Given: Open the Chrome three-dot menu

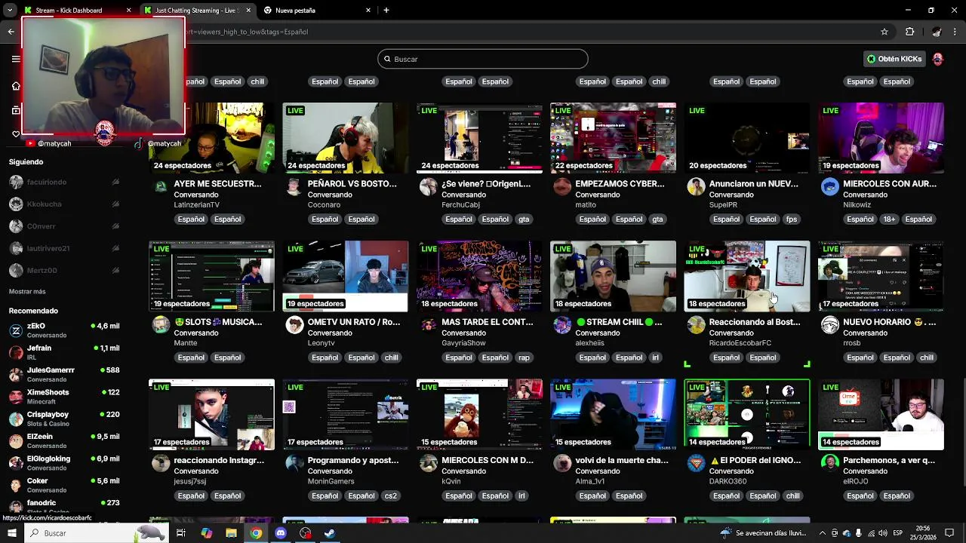Looking at the screenshot, I should (x=955, y=32).
